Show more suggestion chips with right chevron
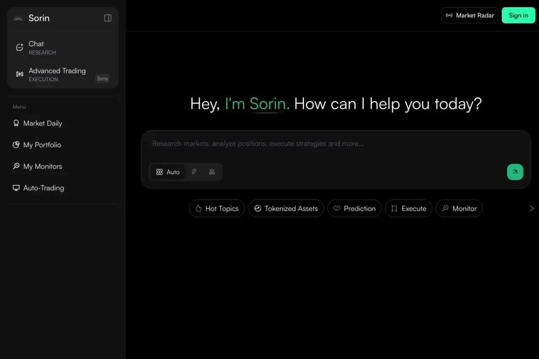The image size is (539, 359). [531, 208]
